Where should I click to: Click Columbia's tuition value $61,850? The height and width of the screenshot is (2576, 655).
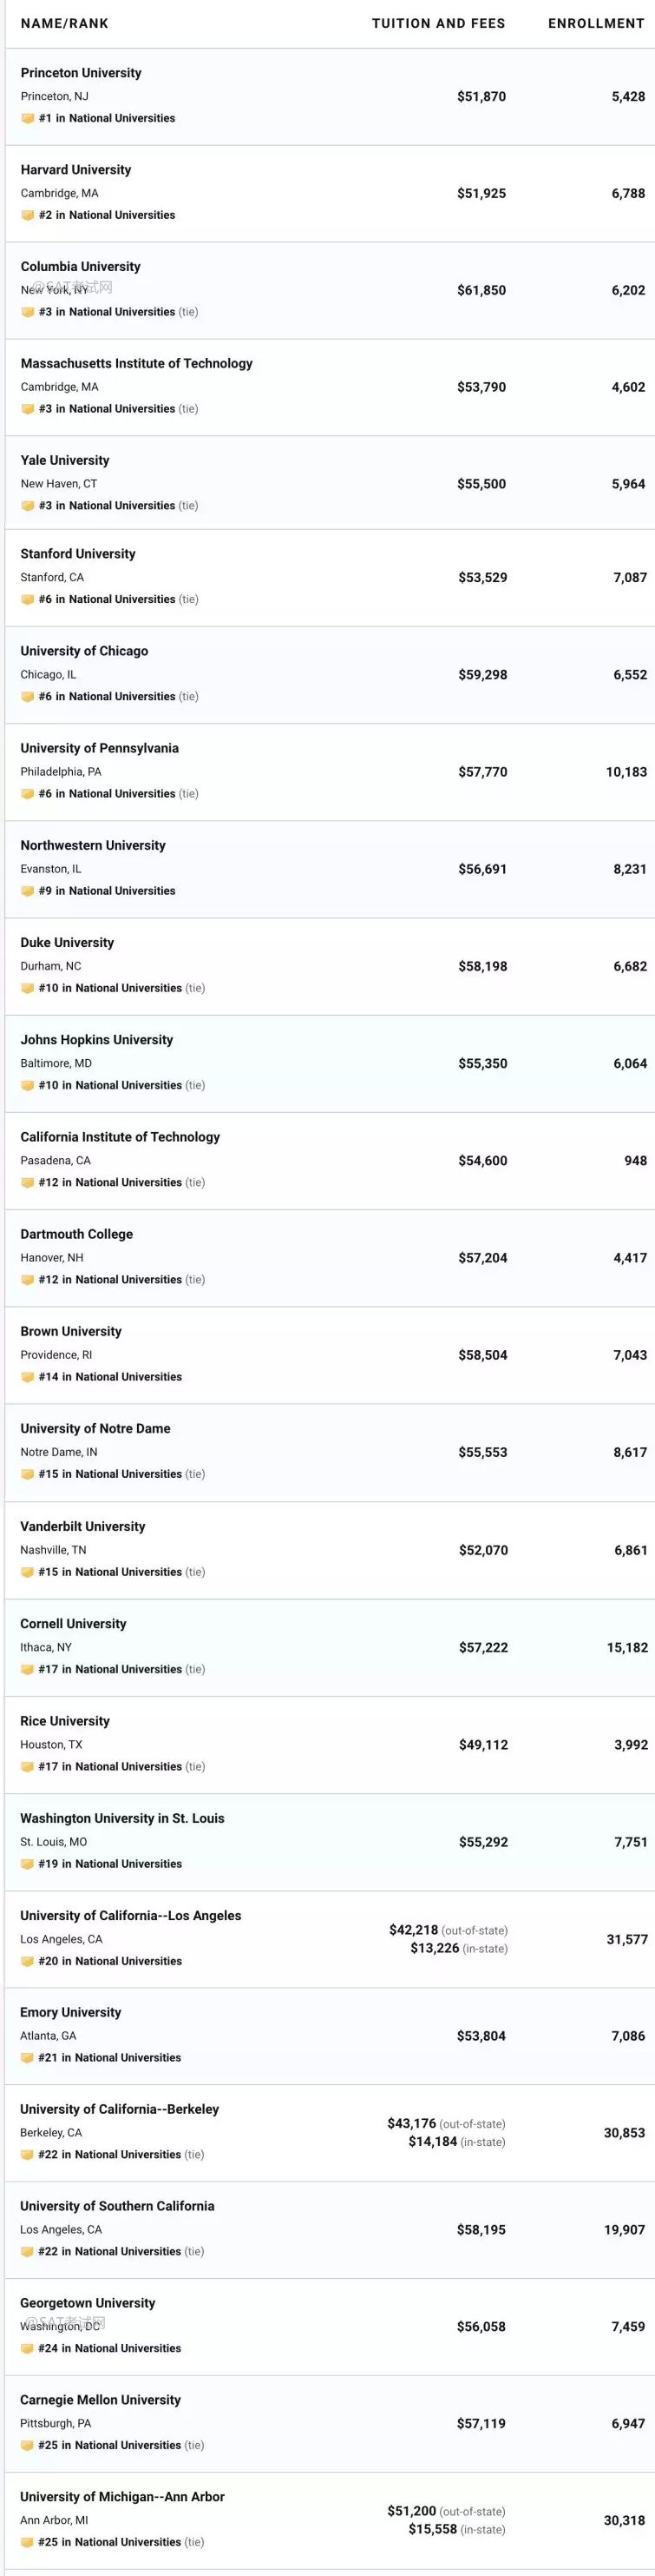[481, 291]
